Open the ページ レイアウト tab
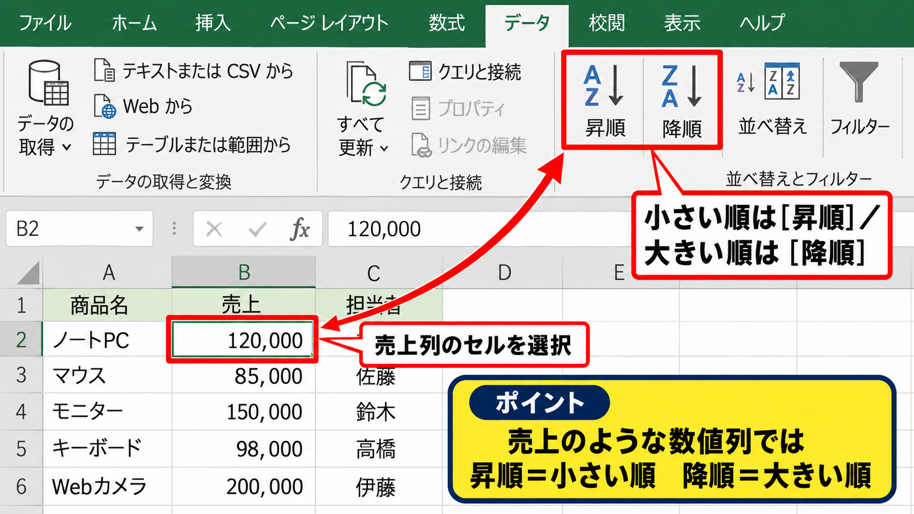 pyautogui.click(x=329, y=23)
